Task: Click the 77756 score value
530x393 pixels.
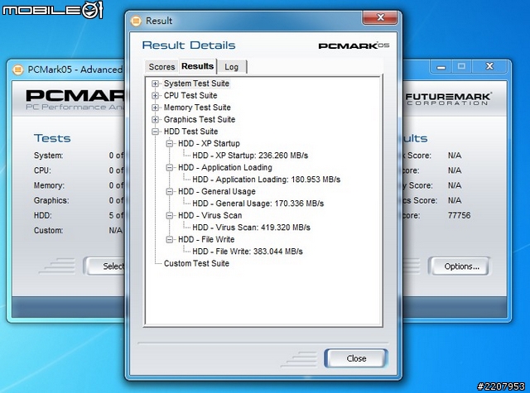Action: coord(459,215)
